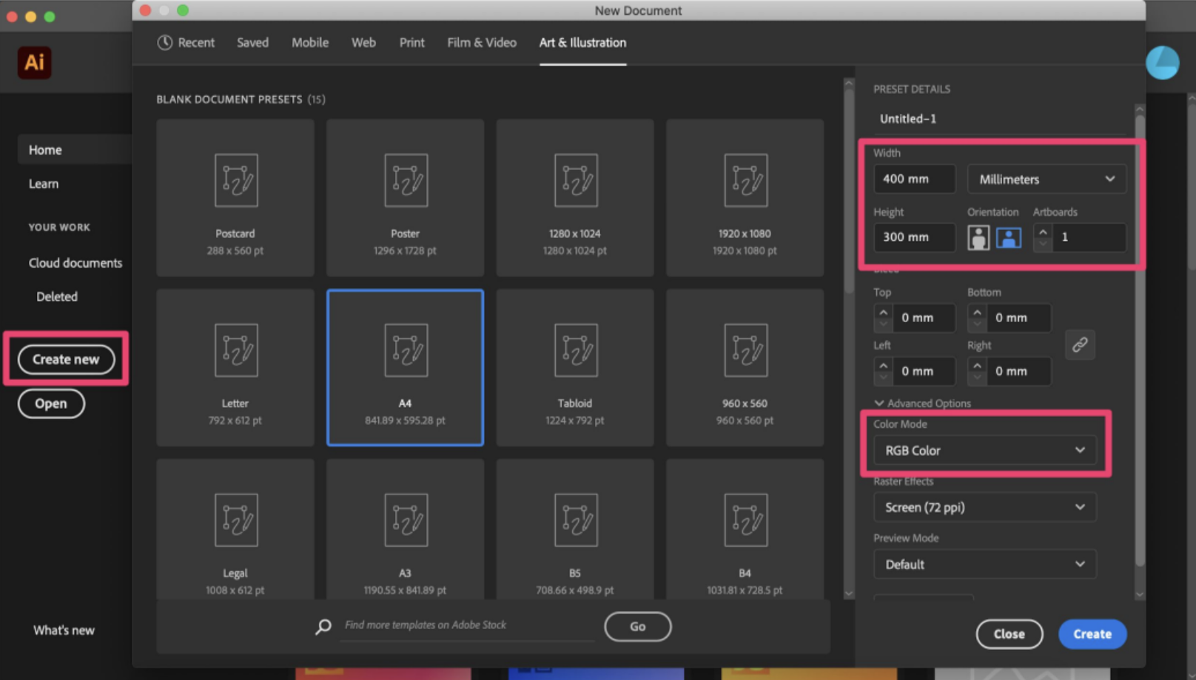Image resolution: width=1196 pixels, height=680 pixels.
Task: Click the chain icon to link bleed values
Action: pos(1080,344)
